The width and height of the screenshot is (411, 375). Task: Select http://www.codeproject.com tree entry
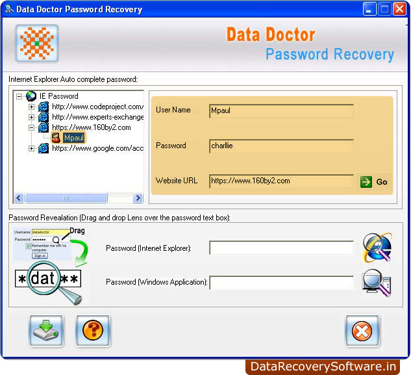tap(98, 107)
